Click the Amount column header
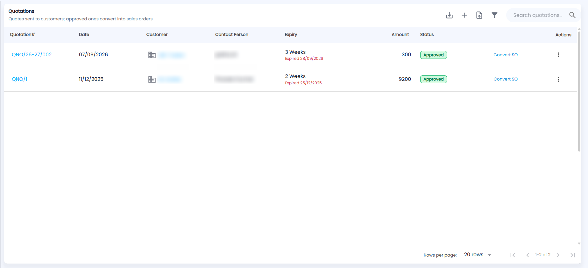 [x=400, y=34]
